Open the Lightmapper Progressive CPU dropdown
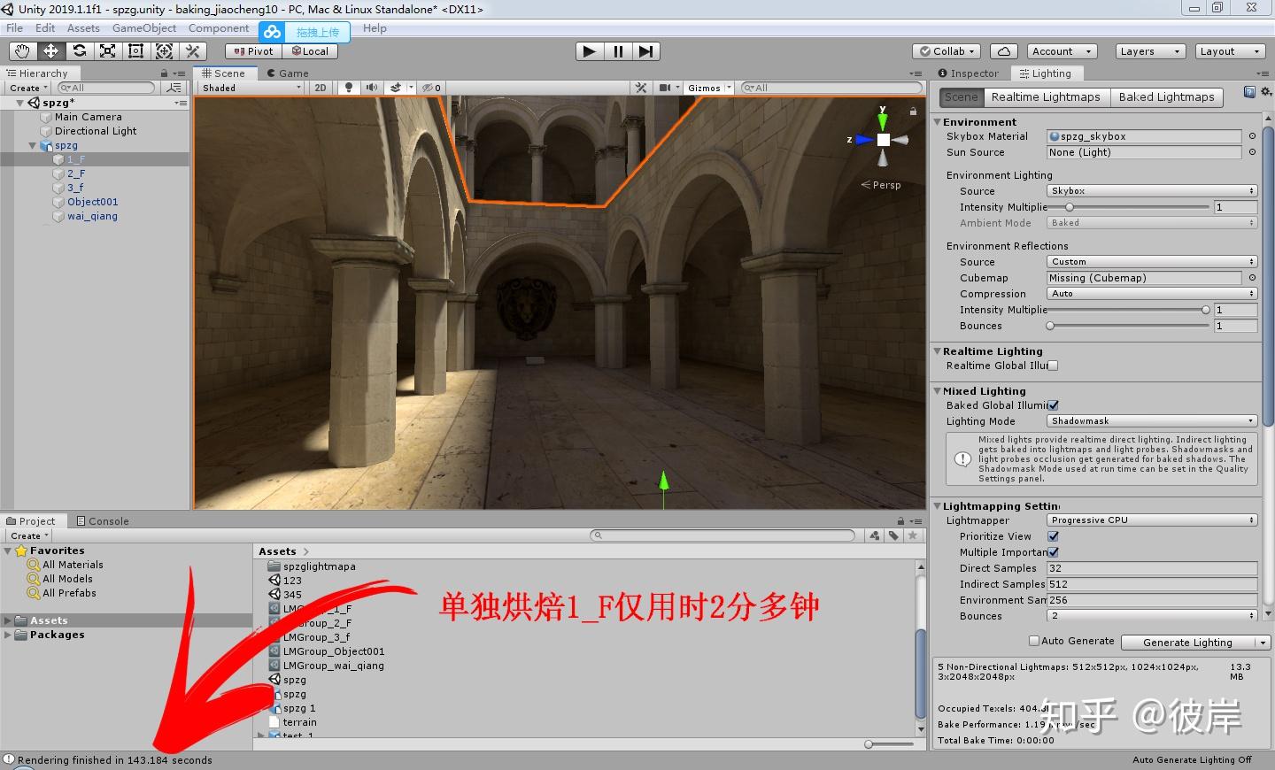Screen dimensions: 1275x770 pos(1152,520)
